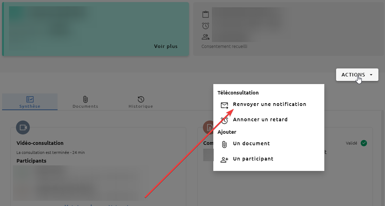Click La consultation est terminée - 24 min text
Viewport: 385px width, 206px height.
[x=51, y=153]
